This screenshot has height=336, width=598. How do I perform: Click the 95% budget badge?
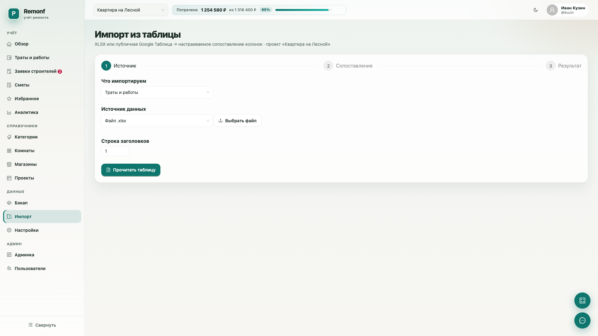[266, 10]
